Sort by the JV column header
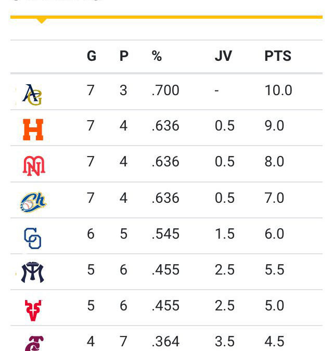 (223, 56)
